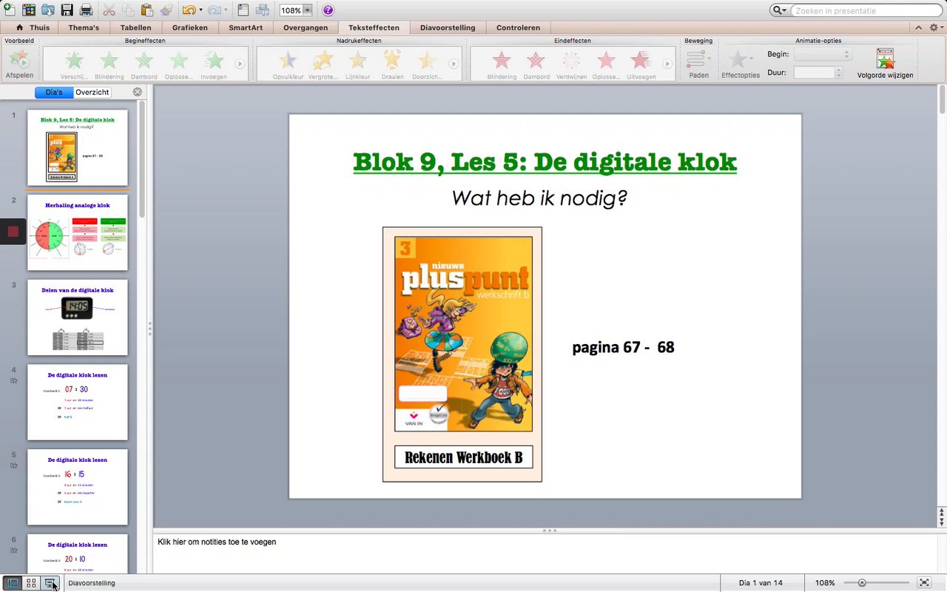Apply the Dambord entrance effect

click(x=144, y=65)
